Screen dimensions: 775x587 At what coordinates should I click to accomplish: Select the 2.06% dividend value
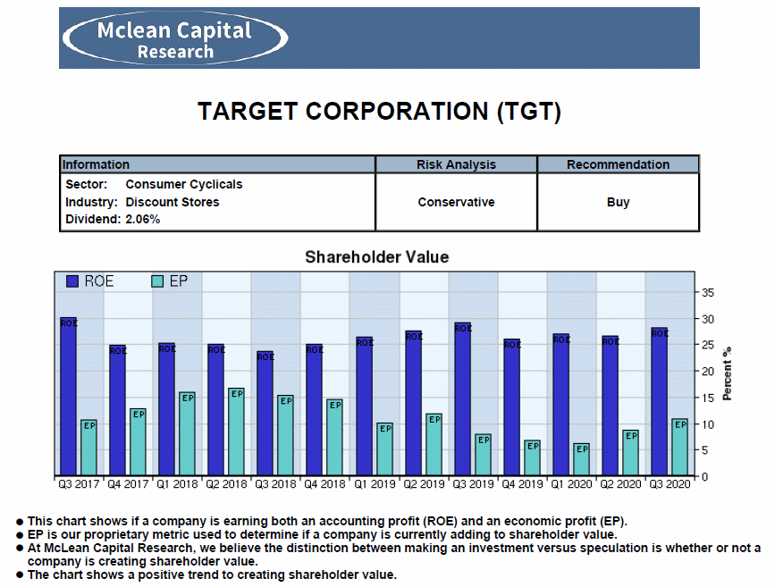coord(143,220)
